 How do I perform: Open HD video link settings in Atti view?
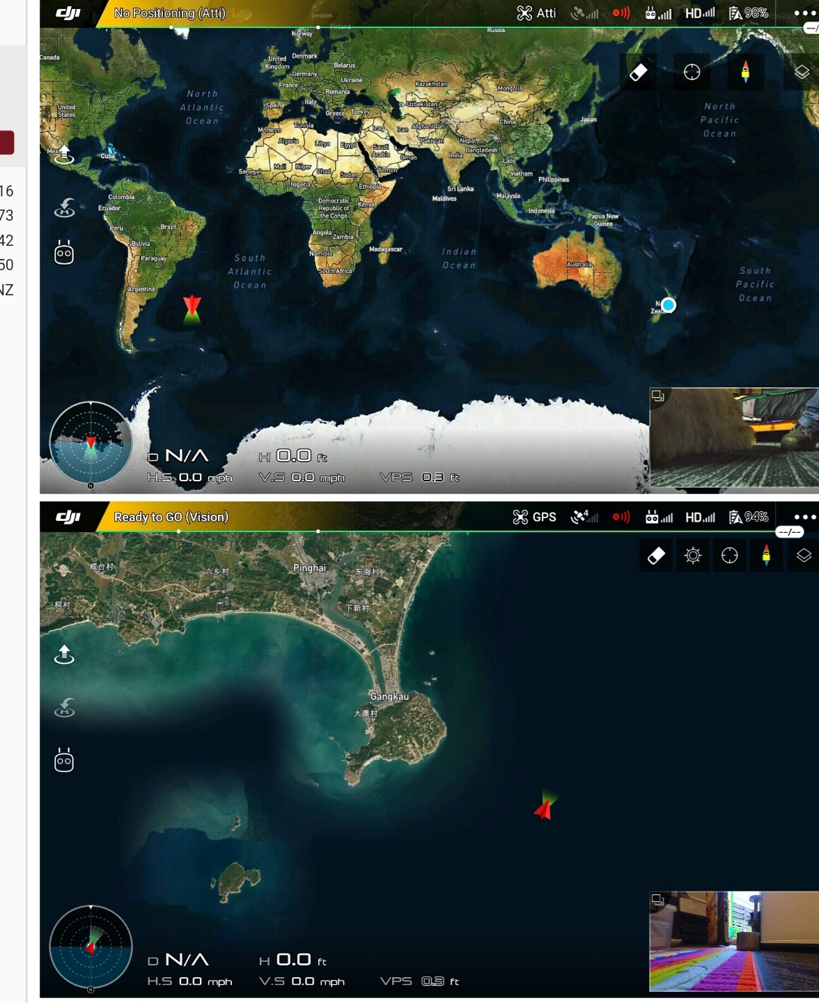pyautogui.click(x=700, y=13)
